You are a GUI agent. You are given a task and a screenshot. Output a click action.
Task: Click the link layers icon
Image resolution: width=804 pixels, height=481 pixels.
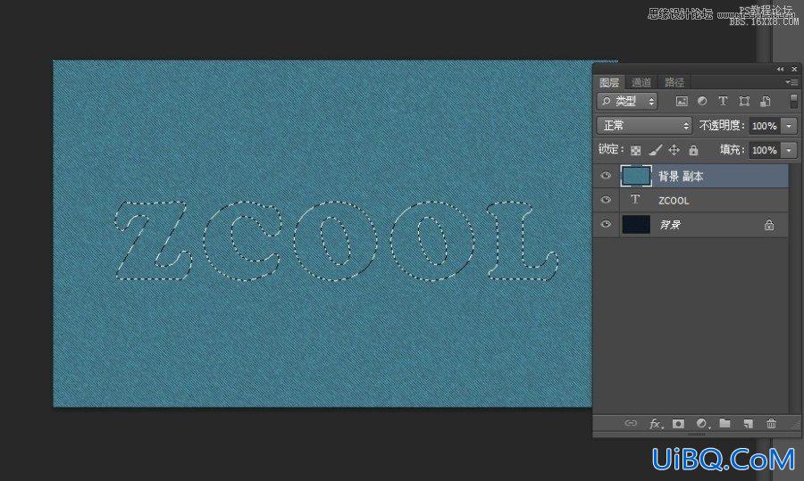coord(631,423)
